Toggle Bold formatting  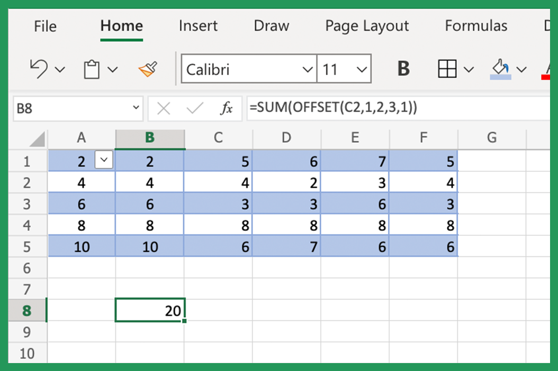pyautogui.click(x=403, y=69)
